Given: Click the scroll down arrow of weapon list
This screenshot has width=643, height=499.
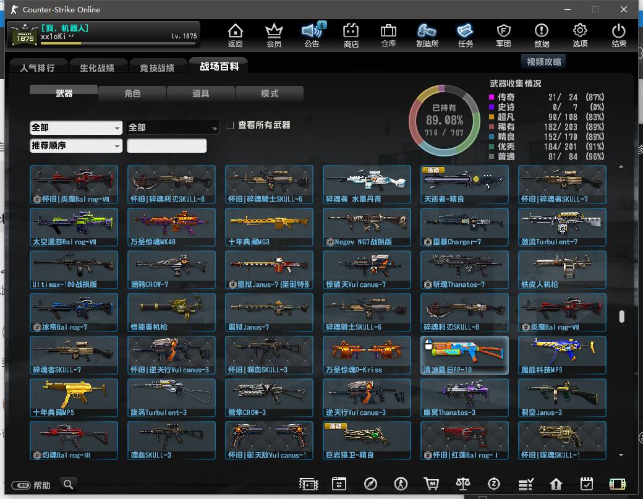Looking at the screenshot, I should tap(621, 454).
